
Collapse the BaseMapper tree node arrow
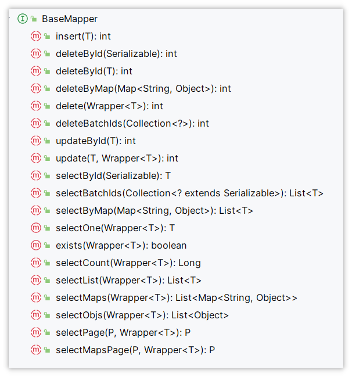pyautogui.click(x=9, y=18)
